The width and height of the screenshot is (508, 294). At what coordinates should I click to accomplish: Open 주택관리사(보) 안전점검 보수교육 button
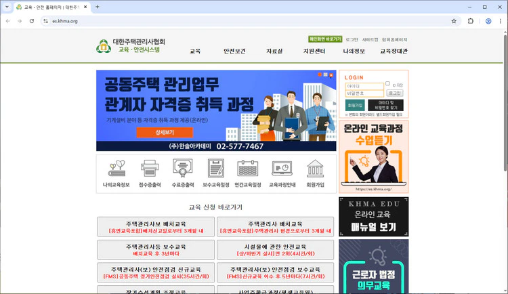click(276, 272)
